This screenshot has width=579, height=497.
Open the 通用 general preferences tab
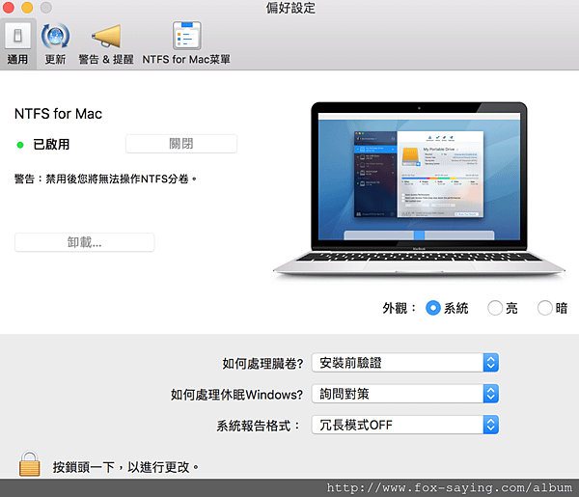(17, 43)
